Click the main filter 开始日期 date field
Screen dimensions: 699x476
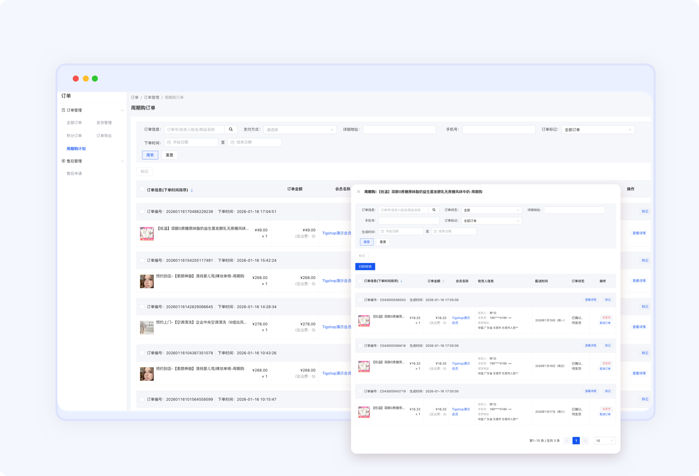click(191, 142)
